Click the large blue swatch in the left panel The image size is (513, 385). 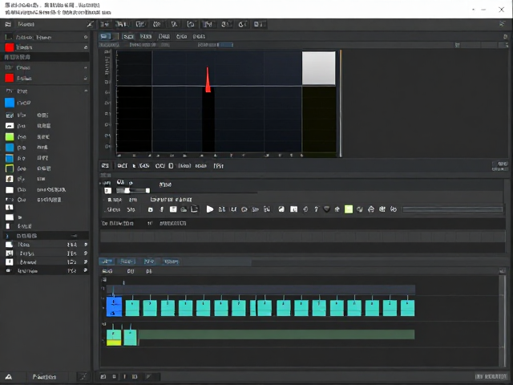click(x=10, y=103)
